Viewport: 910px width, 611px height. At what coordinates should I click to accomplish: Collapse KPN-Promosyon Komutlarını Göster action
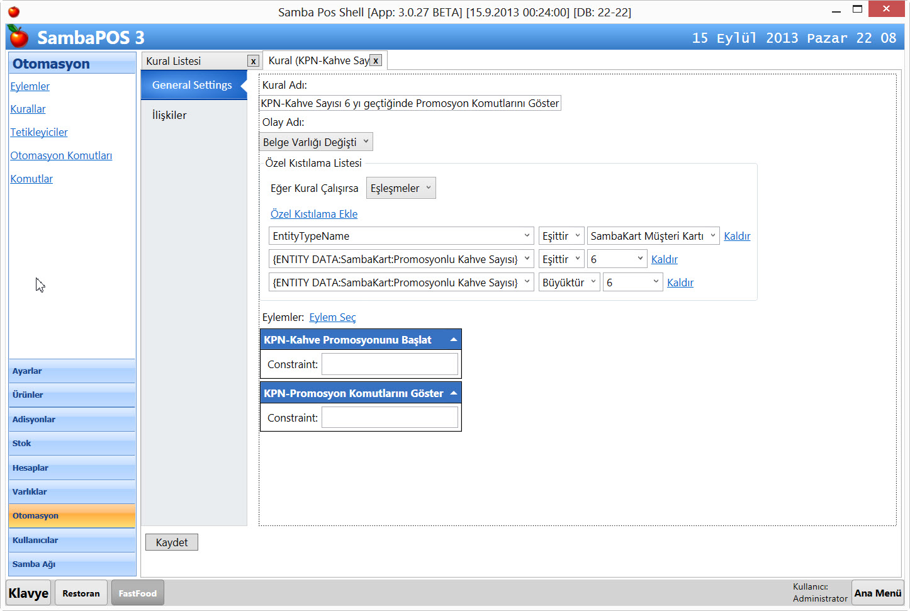tap(453, 393)
